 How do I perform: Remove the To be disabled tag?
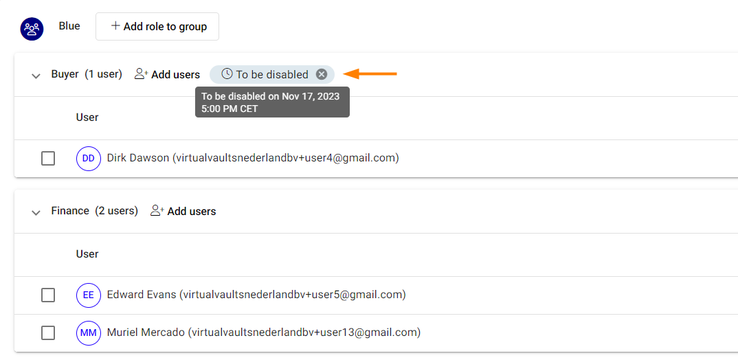[321, 74]
